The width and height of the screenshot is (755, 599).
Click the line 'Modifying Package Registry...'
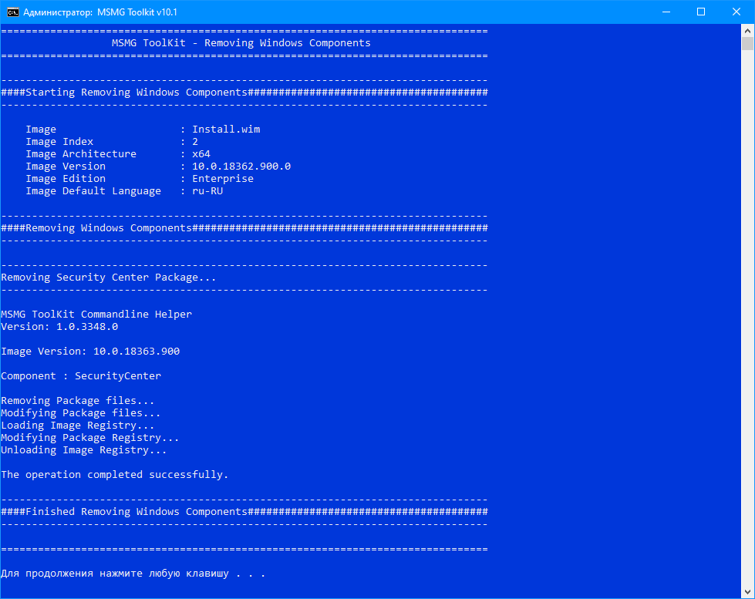(x=90, y=438)
